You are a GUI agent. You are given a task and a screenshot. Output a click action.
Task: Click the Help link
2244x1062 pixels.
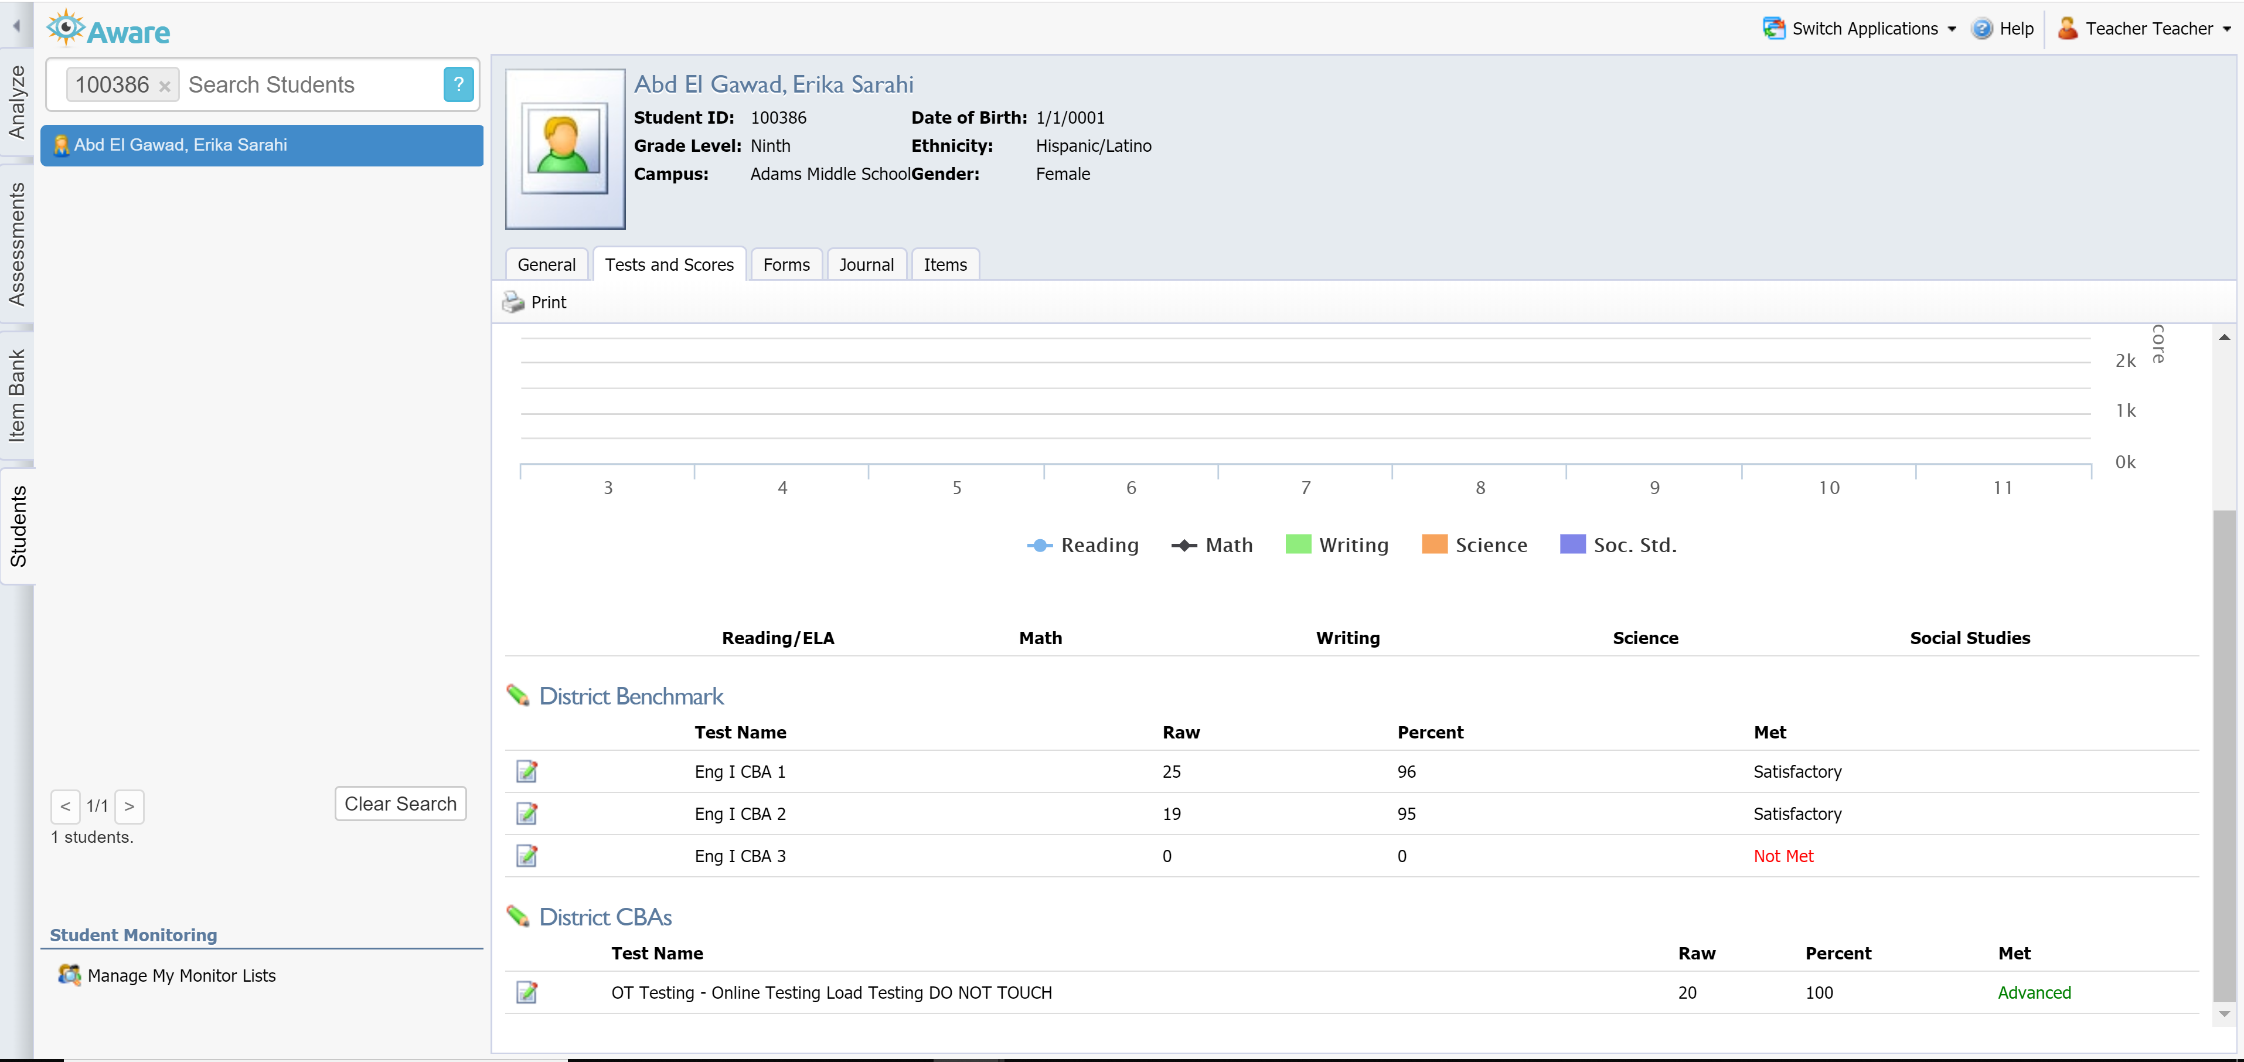point(2016,29)
